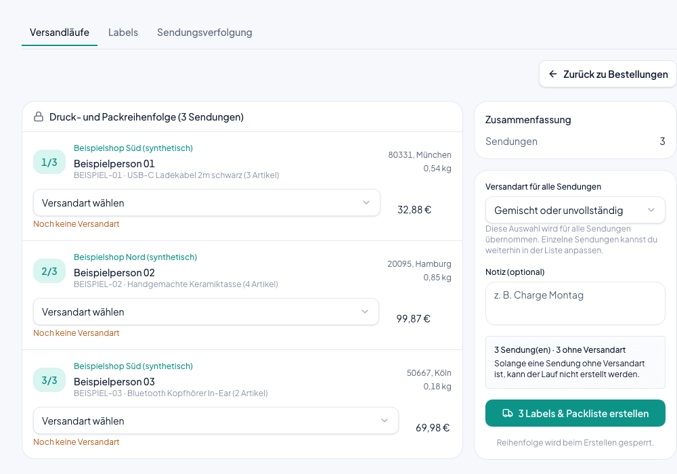Click the order line BEISPIEL-01 USB-C Ladekabel
Image resolution: width=677 pixels, height=474 pixels.
[x=177, y=175]
